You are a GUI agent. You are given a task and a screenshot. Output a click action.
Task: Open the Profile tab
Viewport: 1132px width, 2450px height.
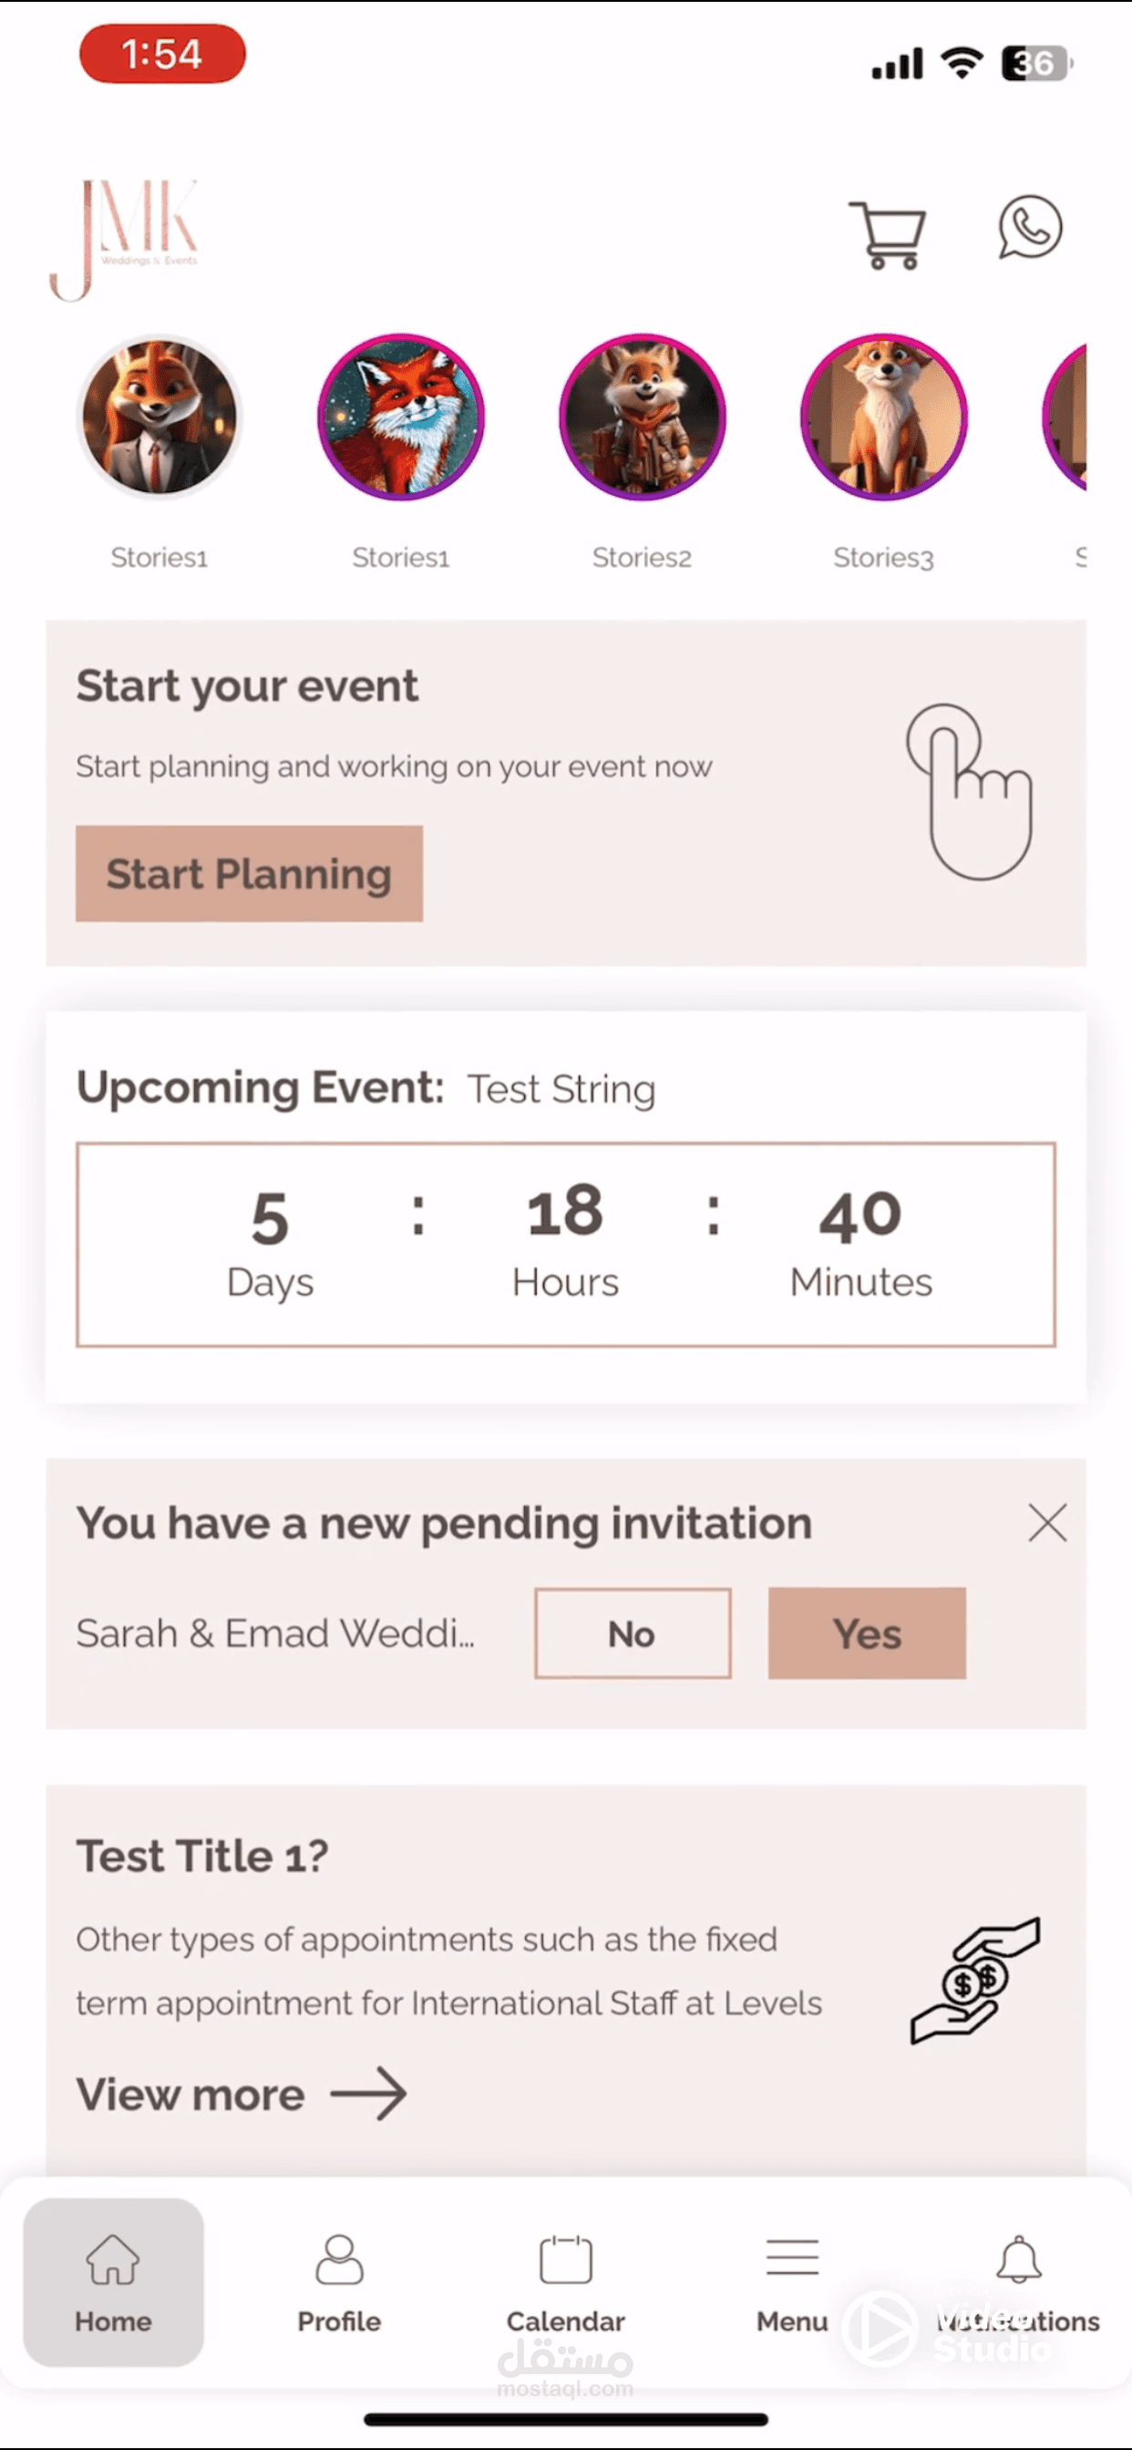(x=340, y=2280)
